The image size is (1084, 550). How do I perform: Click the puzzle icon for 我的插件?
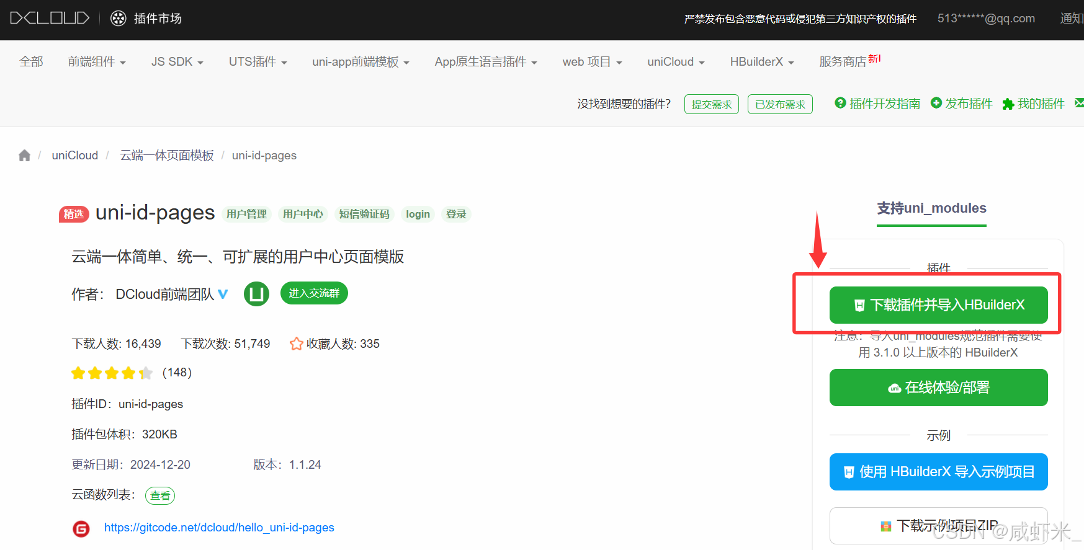coord(1008,104)
